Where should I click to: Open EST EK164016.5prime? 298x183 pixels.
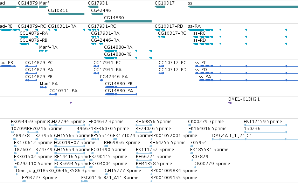click(x=207, y=129)
